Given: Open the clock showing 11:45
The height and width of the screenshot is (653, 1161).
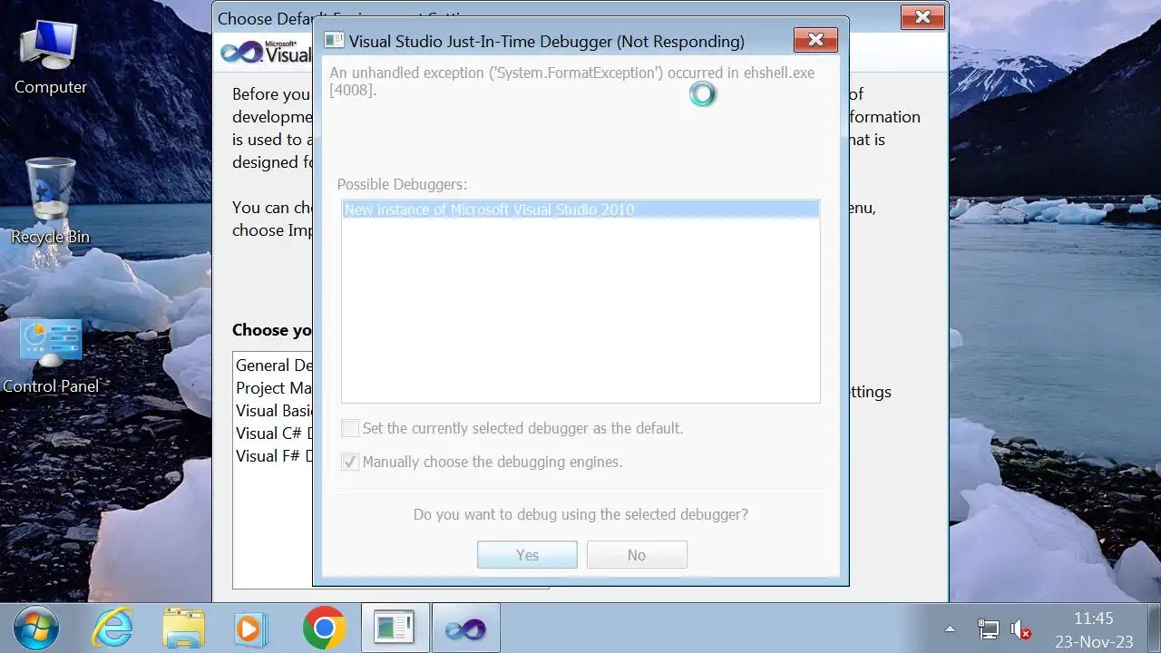Looking at the screenshot, I should click(x=1093, y=629).
